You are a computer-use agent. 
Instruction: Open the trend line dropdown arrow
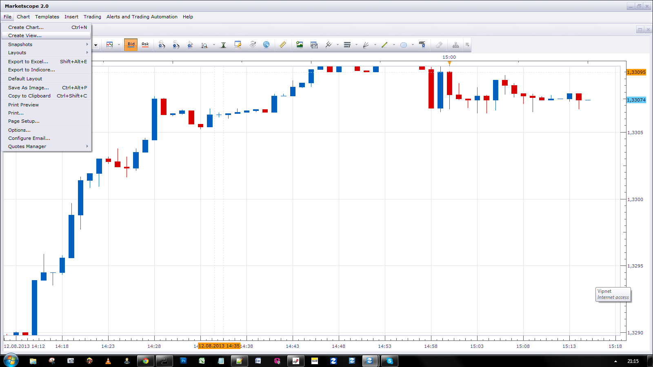394,45
